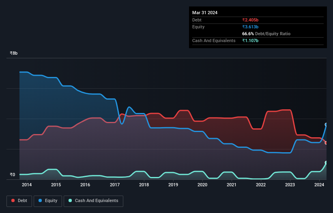
Task: Click the 2019 x-axis label
Action: (173, 185)
